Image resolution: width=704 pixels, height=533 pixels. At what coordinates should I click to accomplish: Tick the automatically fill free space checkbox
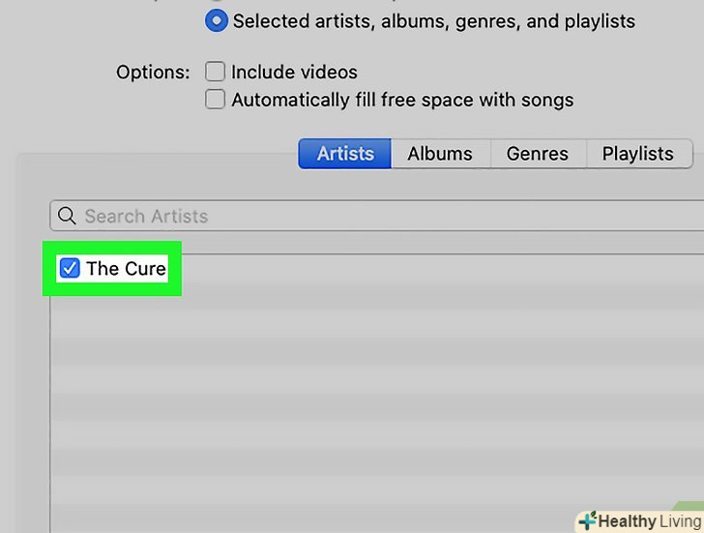click(215, 100)
